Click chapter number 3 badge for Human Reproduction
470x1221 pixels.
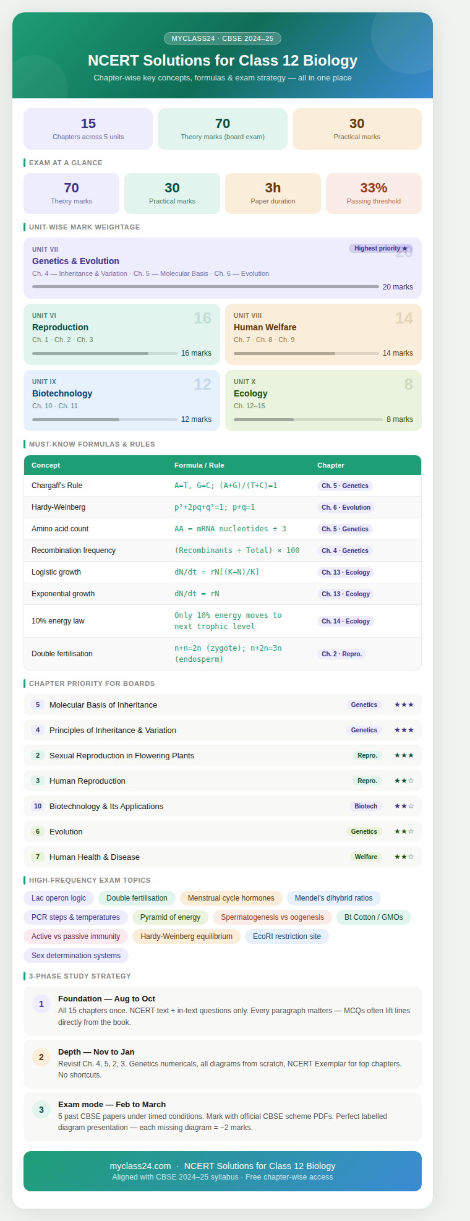click(38, 781)
